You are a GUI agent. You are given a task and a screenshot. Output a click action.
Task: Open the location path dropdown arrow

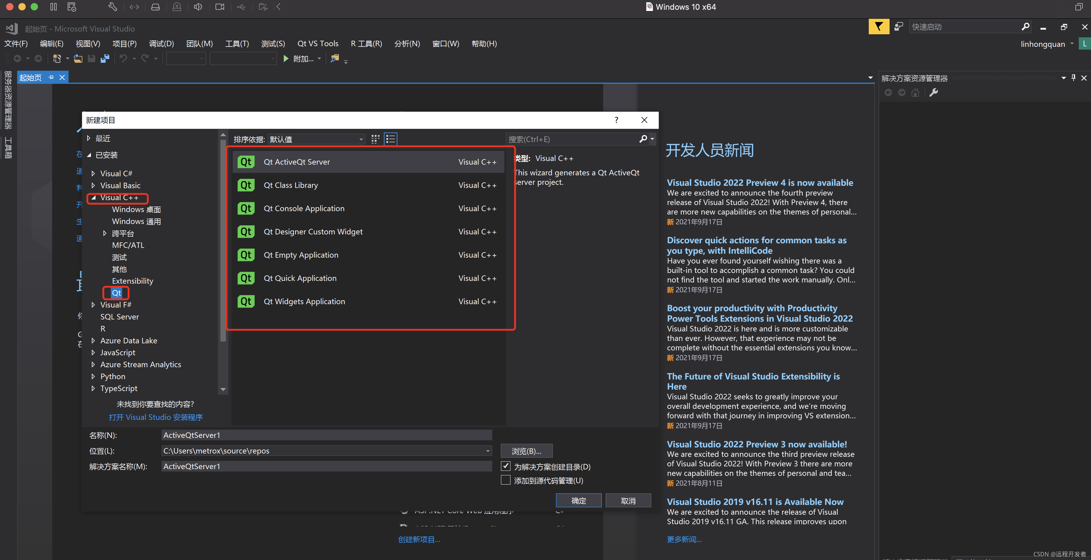(487, 451)
